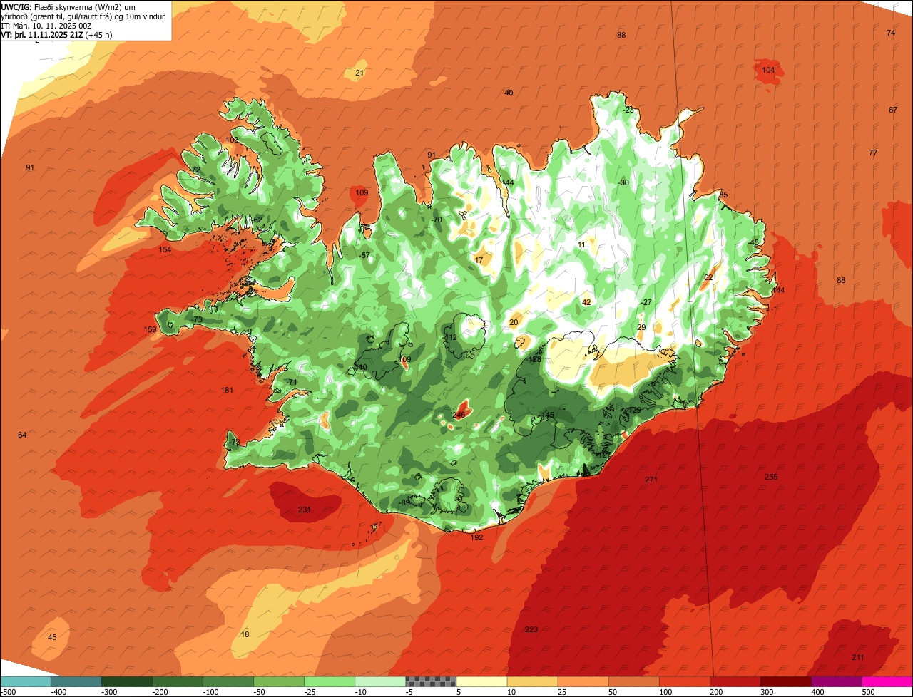Click the UWC/IG title line in the info box
Image resolution: width=913 pixels, height=697 pixels.
tap(68, 6)
